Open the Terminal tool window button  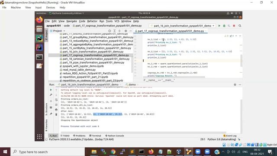click(x=95, y=136)
